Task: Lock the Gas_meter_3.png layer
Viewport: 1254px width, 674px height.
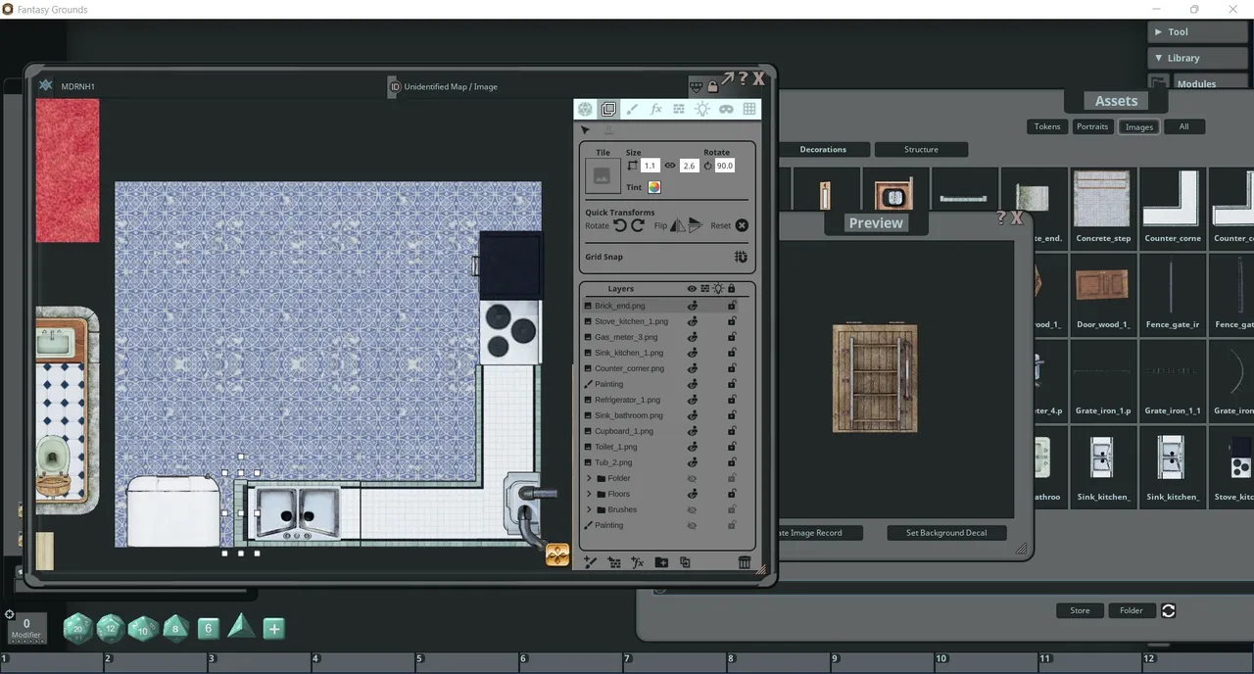Action: tap(731, 337)
